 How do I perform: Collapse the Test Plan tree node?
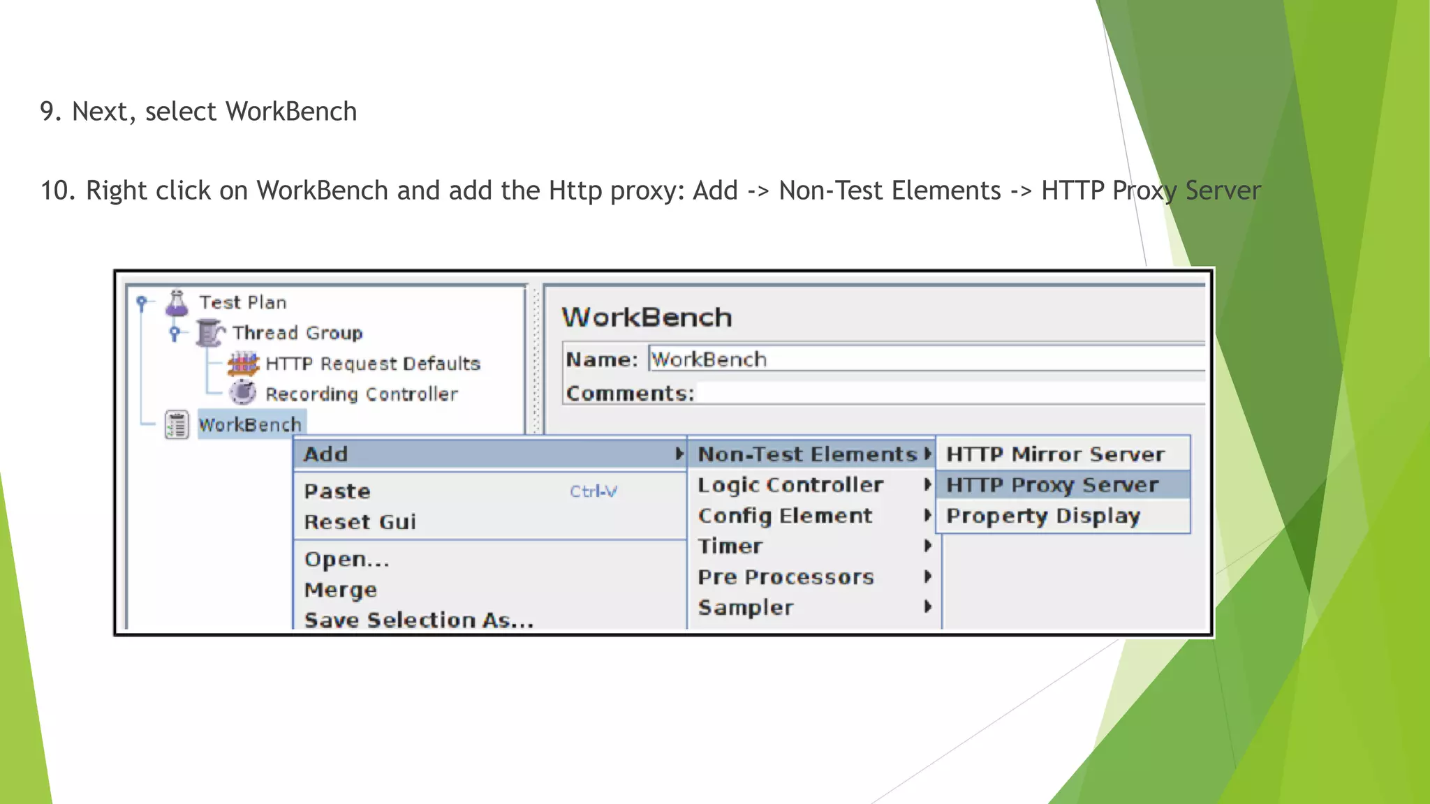(142, 302)
